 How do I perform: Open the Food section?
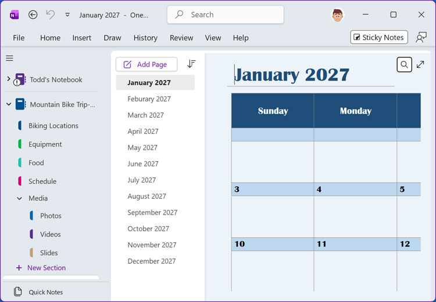coord(36,163)
